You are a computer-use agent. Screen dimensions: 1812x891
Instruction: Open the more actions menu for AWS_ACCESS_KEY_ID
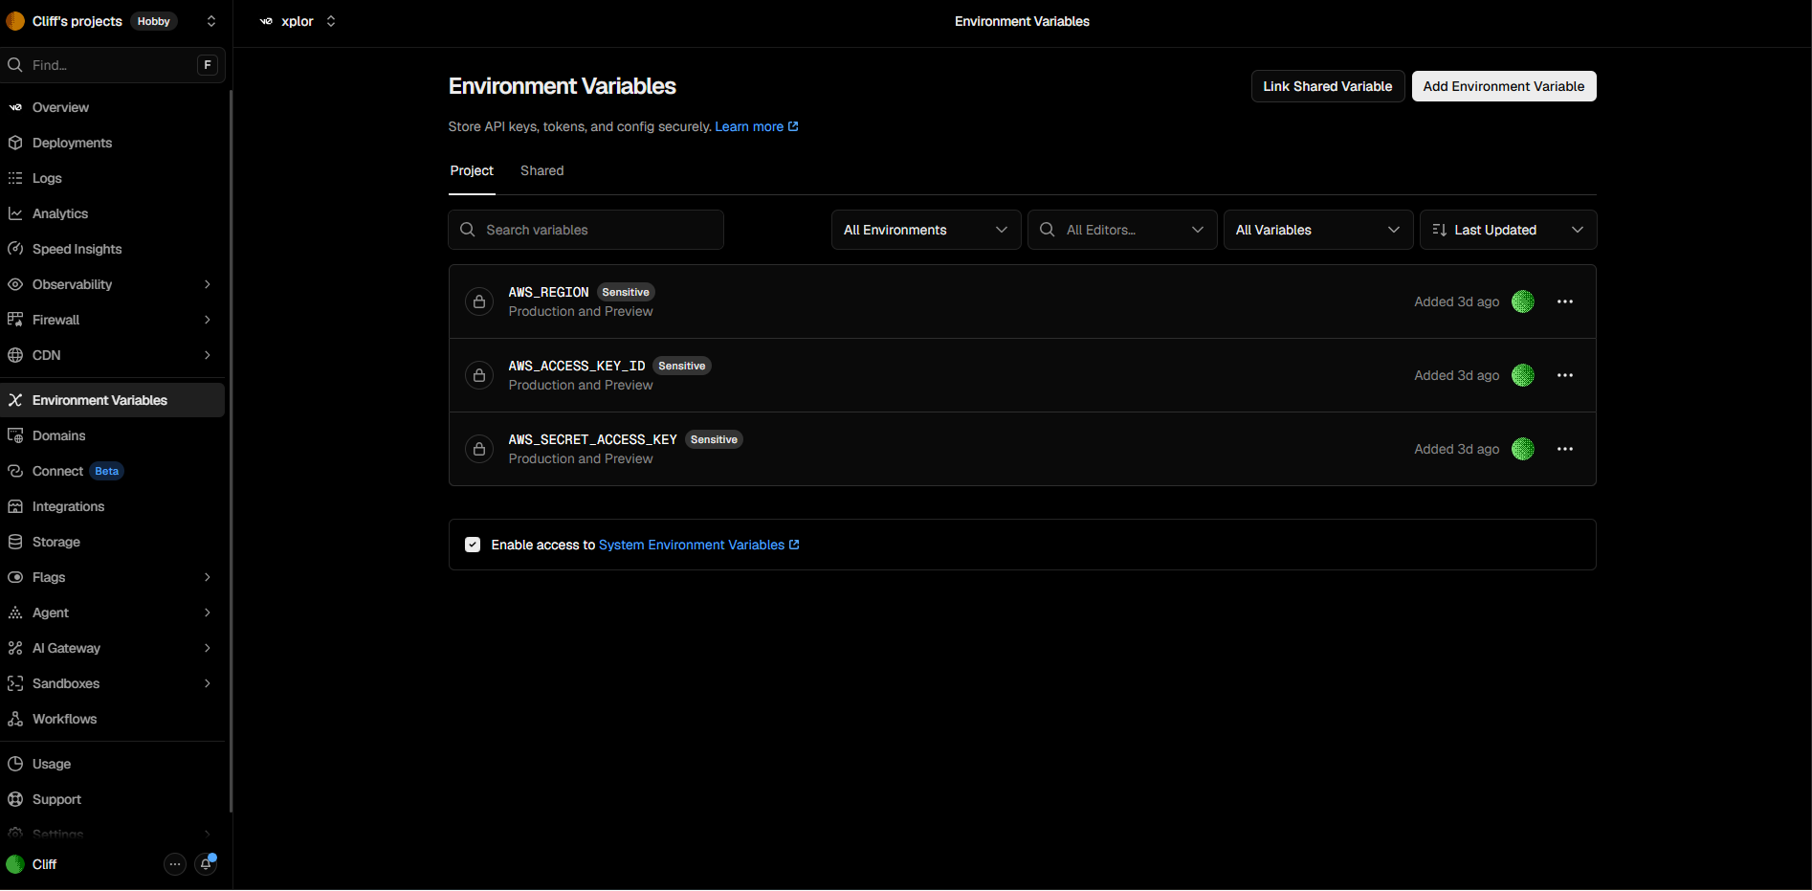[x=1565, y=375]
